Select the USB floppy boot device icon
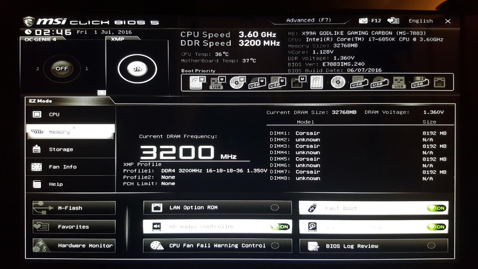Viewport: 478px width, 269px height. pos(420,83)
